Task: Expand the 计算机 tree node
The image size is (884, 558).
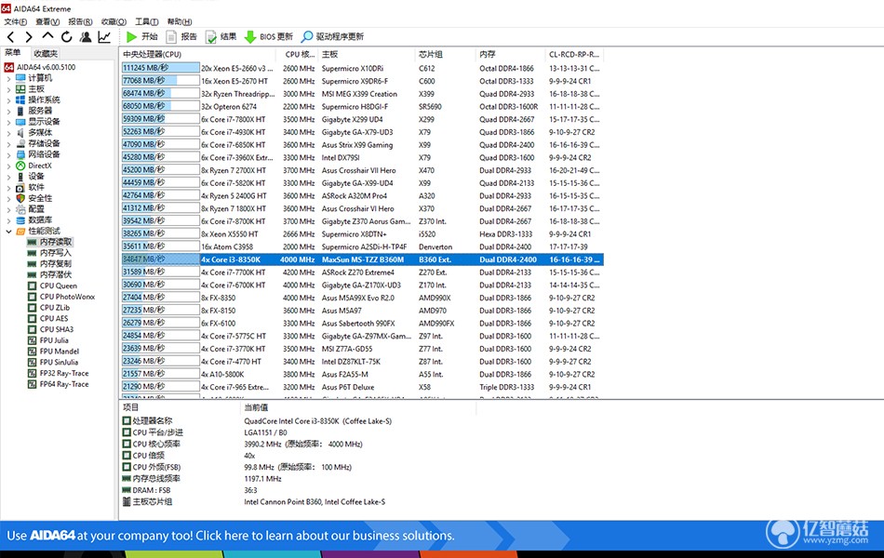Action: (8, 78)
